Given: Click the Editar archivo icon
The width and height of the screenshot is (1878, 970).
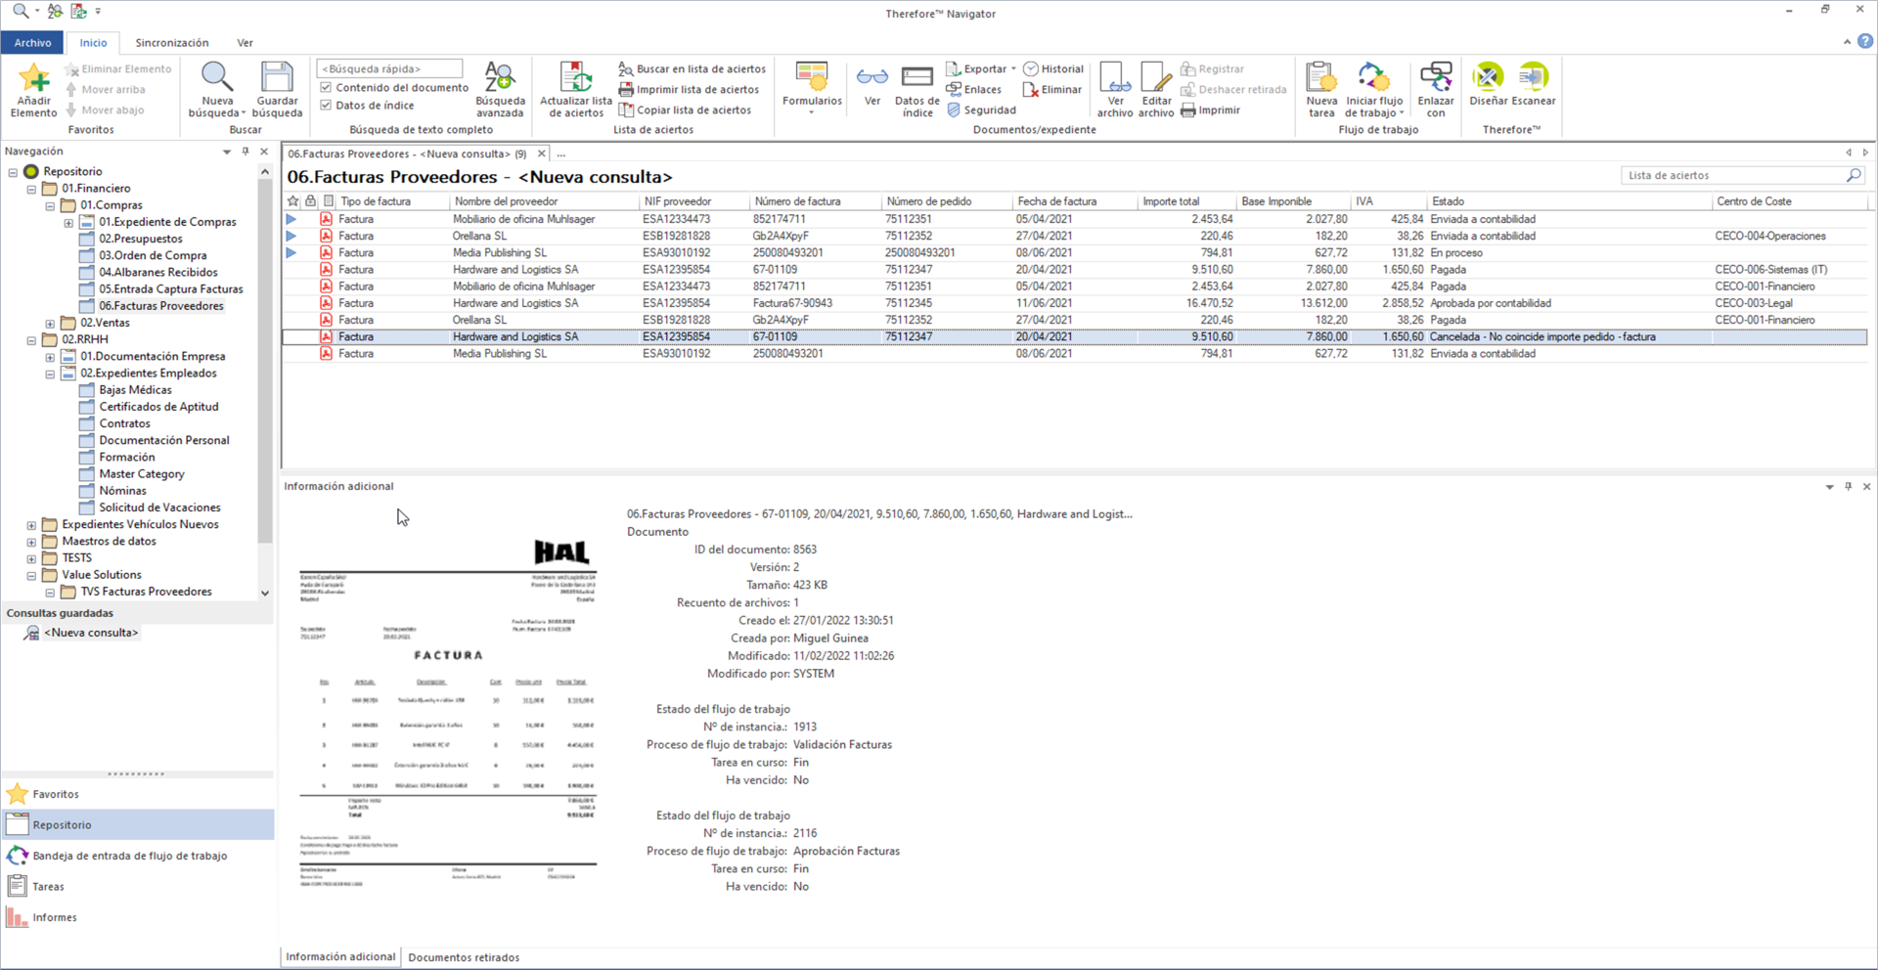Looking at the screenshot, I should (1156, 78).
